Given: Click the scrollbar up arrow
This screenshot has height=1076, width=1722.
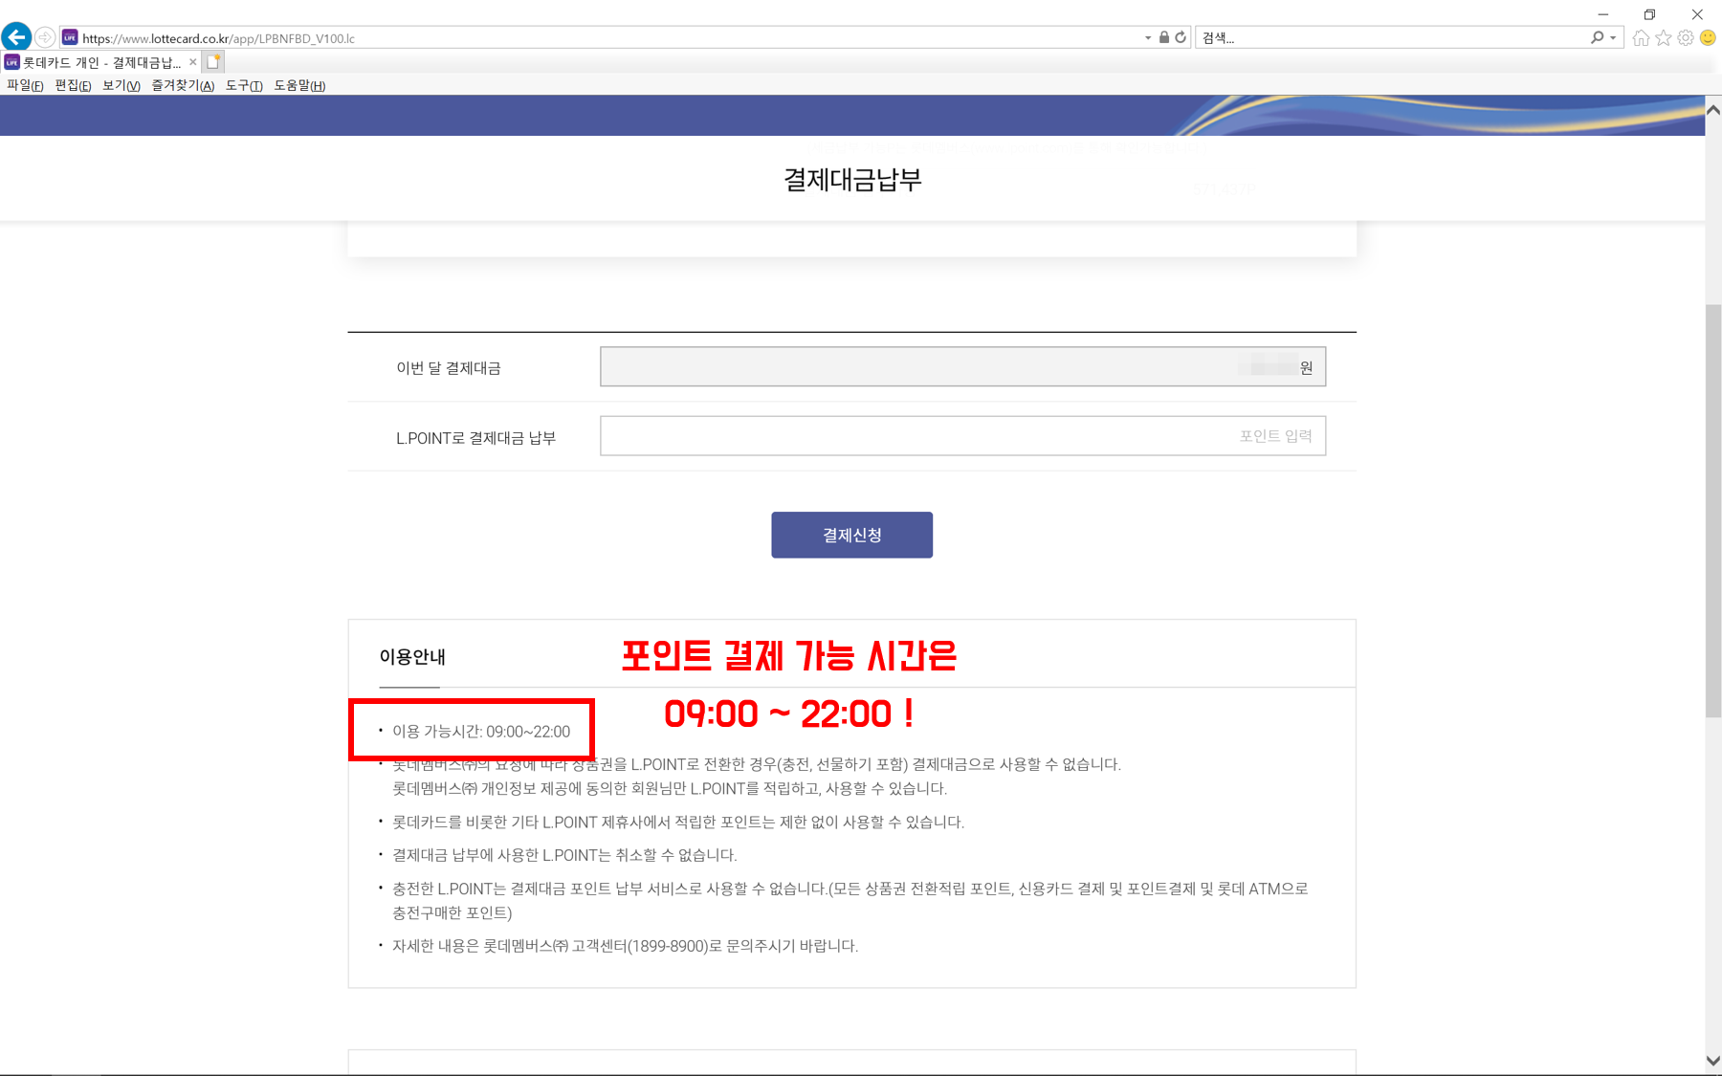Looking at the screenshot, I should tap(1713, 110).
